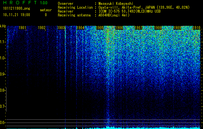Click the 1909 time marker
The image size is (203, 129).
click(x=177, y=28)
